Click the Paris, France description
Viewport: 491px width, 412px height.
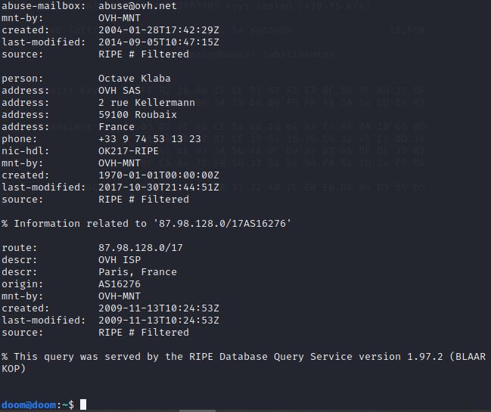click(138, 271)
